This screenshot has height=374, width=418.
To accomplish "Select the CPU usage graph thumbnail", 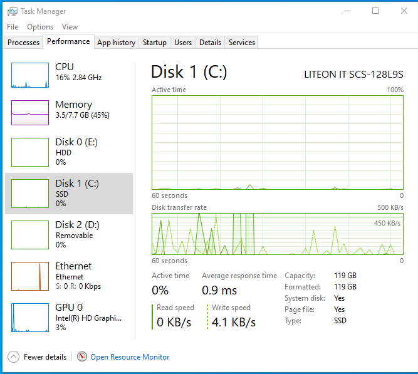I will tap(30, 75).
